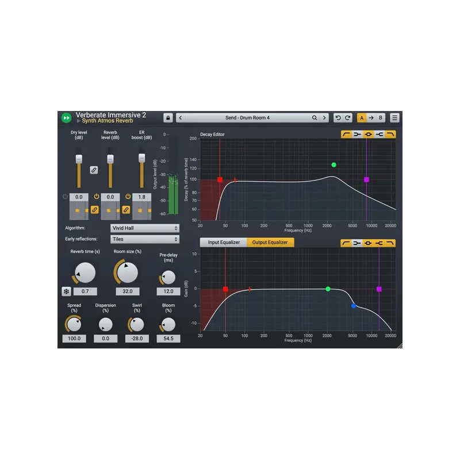
Task: Click the Reverb time value 0.7
Action: (85, 292)
